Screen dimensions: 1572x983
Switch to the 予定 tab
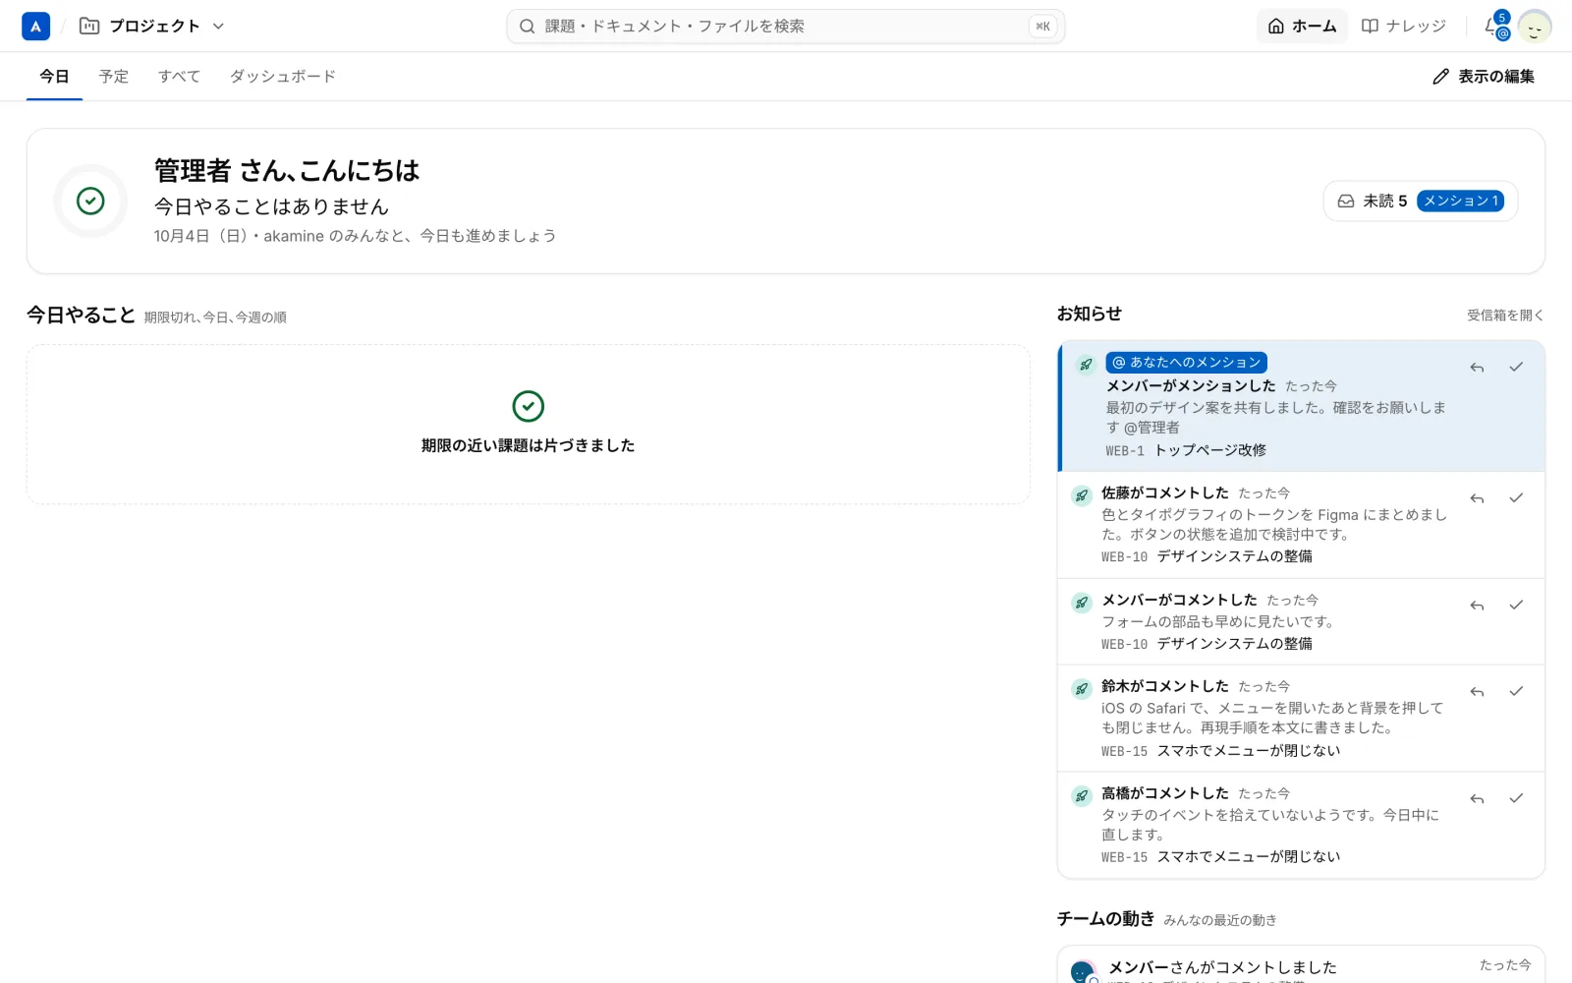(114, 77)
